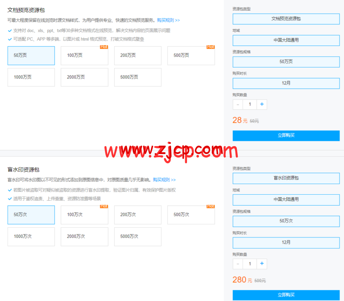Increase quantity with plus for 文档预览资源包

(262, 104)
